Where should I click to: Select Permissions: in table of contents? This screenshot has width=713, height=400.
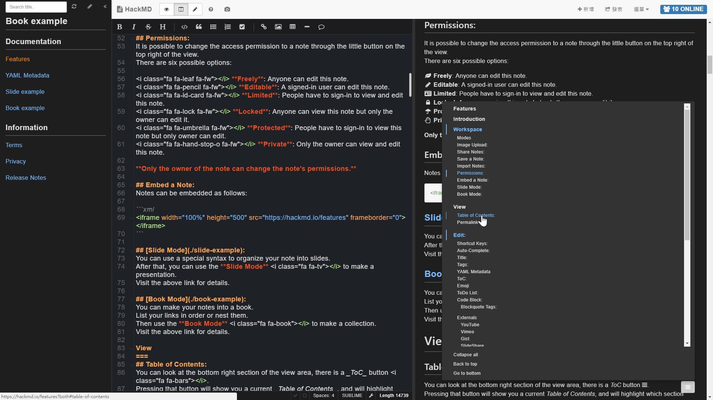pyautogui.click(x=470, y=173)
